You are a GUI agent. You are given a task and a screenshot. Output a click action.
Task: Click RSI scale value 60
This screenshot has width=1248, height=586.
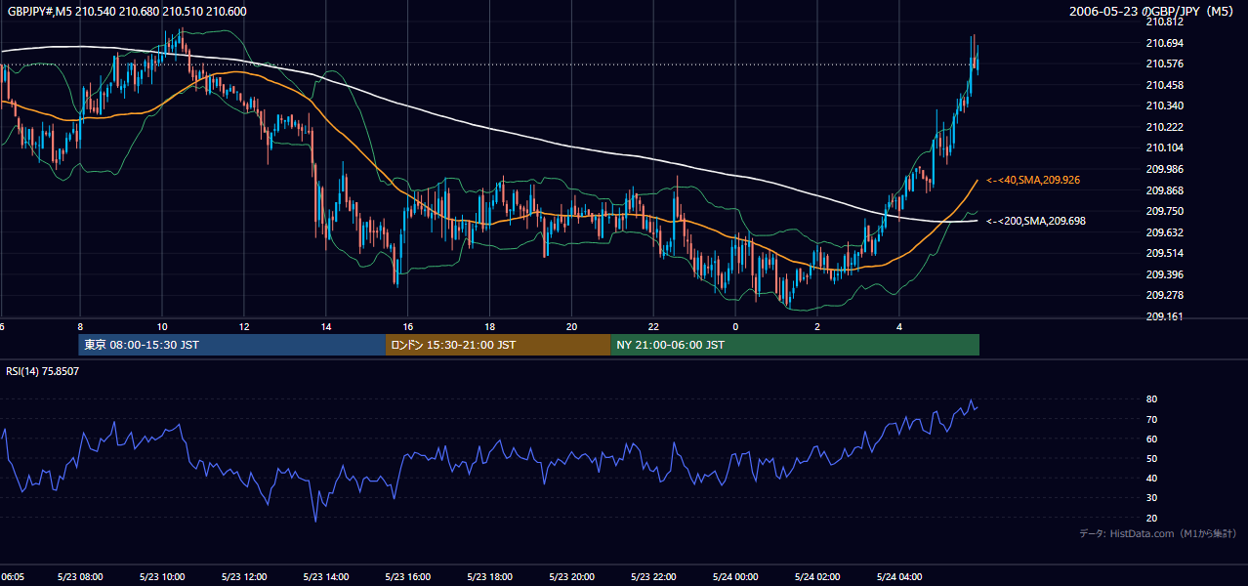1152,439
